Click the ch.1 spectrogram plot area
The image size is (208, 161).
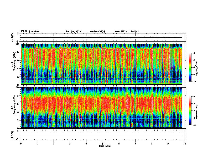(x=101, y=64)
